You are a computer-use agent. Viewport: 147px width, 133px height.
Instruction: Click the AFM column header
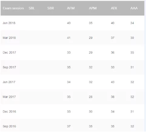point(71,8)
